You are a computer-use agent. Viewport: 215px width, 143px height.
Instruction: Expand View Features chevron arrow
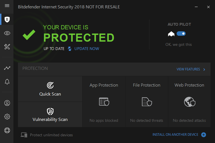pyautogui.click(x=204, y=70)
